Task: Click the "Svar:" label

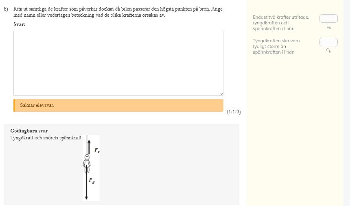Action: [x=20, y=24]
